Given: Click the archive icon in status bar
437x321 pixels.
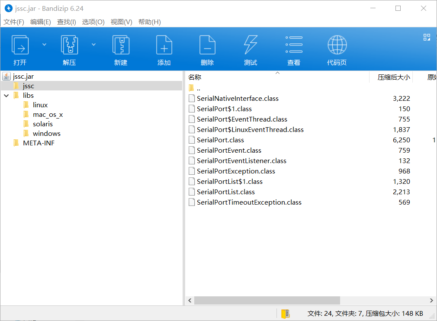Looking at the screenshot, I should 286,314.
